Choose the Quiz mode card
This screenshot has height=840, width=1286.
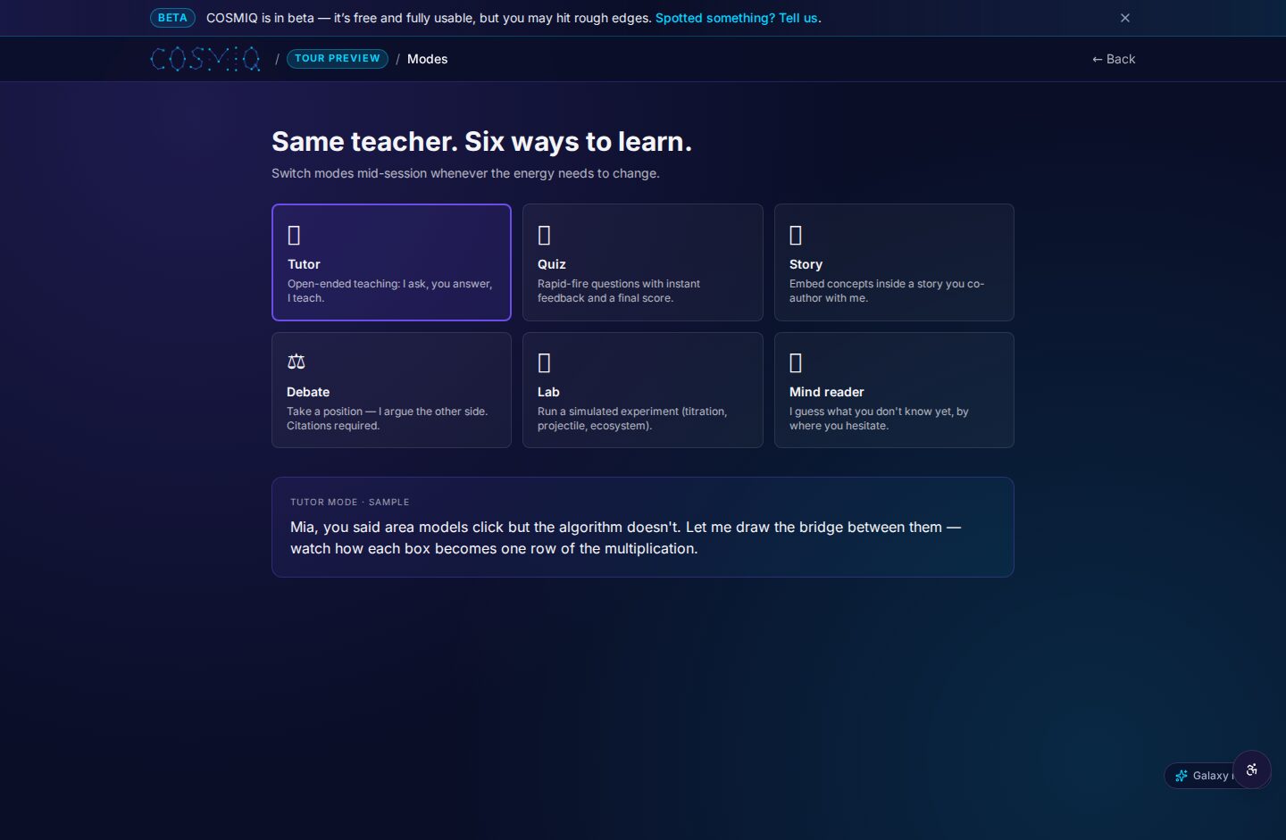click(x=643, y=262)
